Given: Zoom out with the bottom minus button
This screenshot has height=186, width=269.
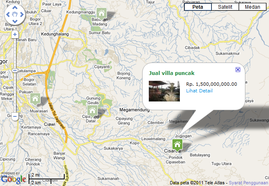Looking at the screenshot, I should [15, 116].
